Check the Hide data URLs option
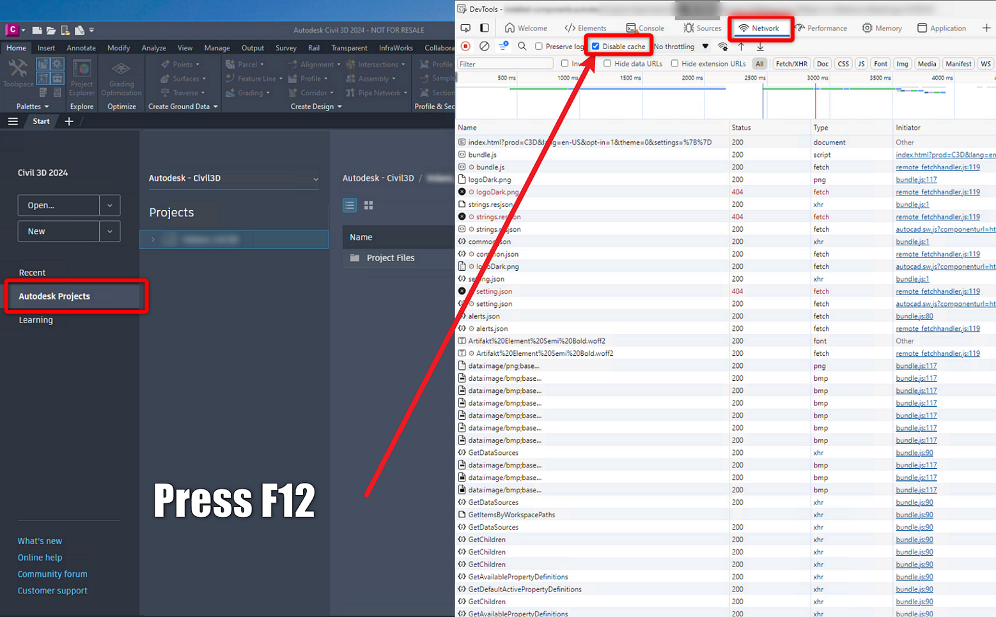996x617 pixels. point(607,63)
